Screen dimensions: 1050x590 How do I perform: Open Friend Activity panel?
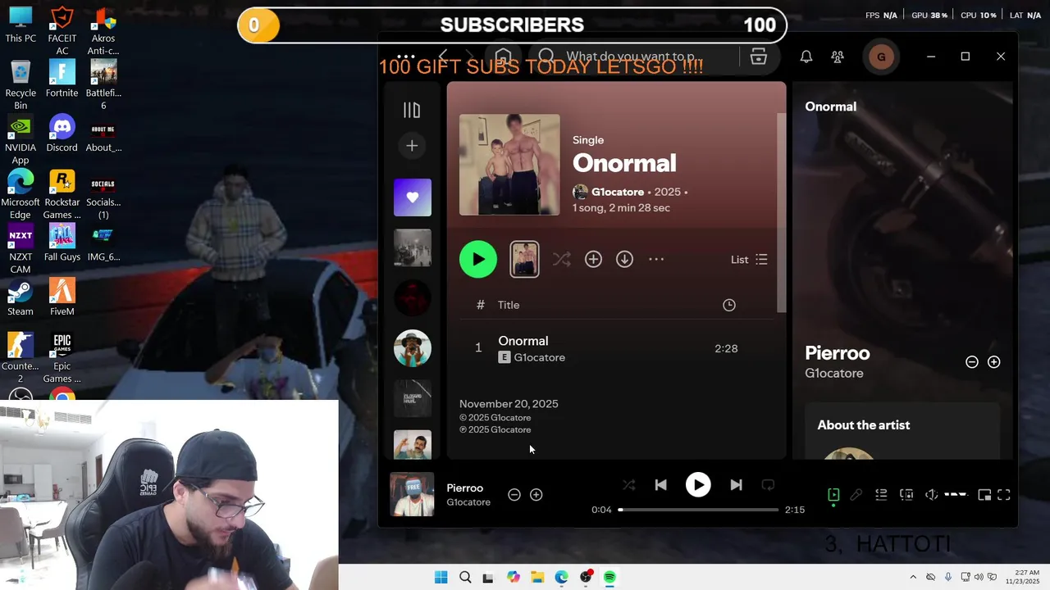[x=838, y=57]
